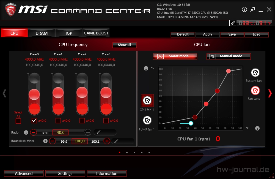Click Show all cores button

pos(125,45)
